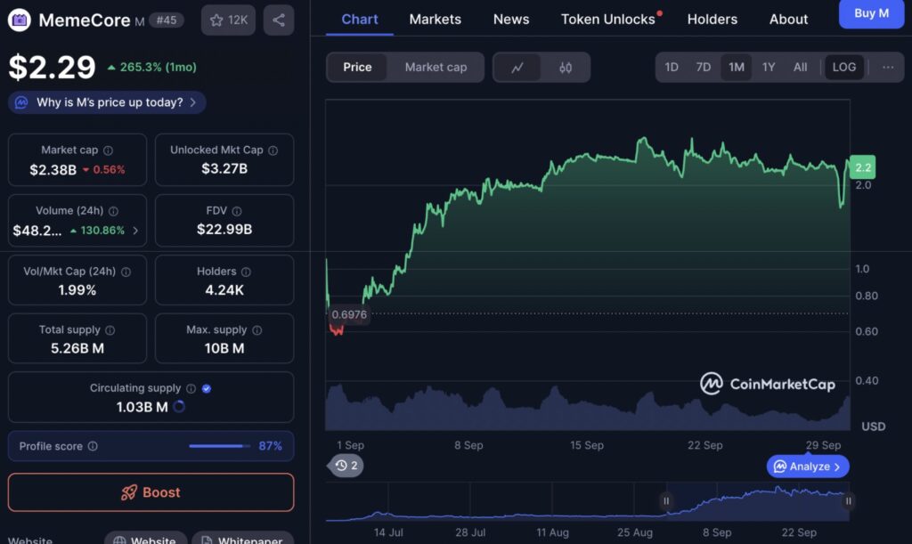Open the Markets tab
Screen dimensions: 912x544
coord(435,20)
